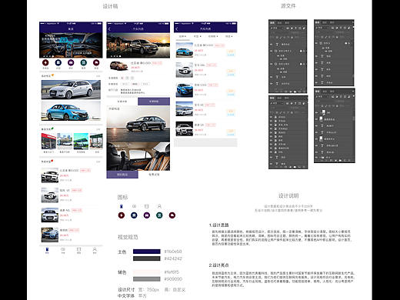Open the car interior photo on car detail
Viewport: 400px width, 300px height.
[138, 155]
